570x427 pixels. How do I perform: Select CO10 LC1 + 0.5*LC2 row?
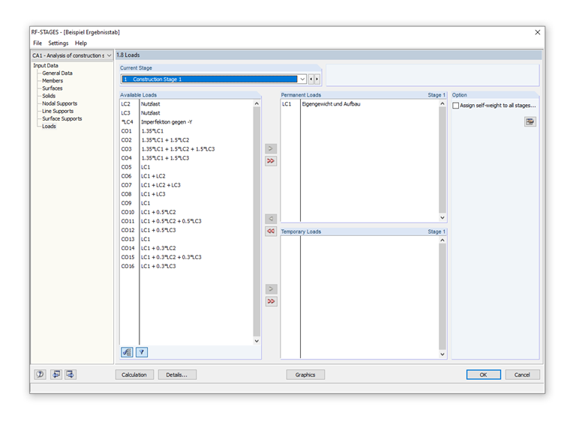[x=187, y=212]
